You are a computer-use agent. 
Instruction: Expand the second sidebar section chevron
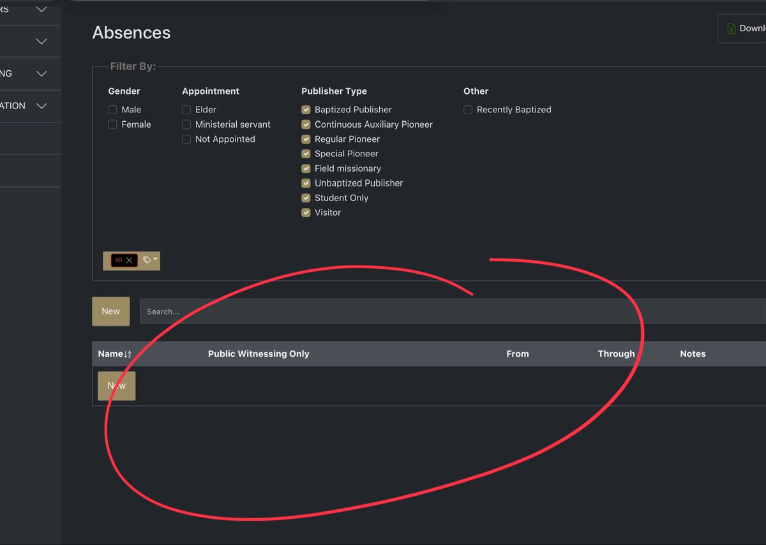point(41,41)
